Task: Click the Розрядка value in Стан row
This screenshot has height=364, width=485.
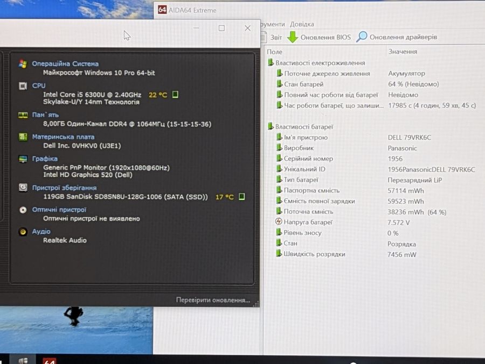Action: click(x=401, y=244)
